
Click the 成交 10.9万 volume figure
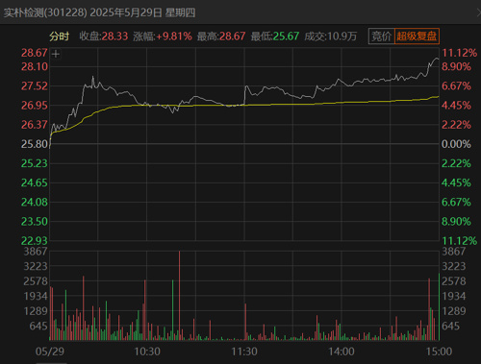tap(331, 36)
